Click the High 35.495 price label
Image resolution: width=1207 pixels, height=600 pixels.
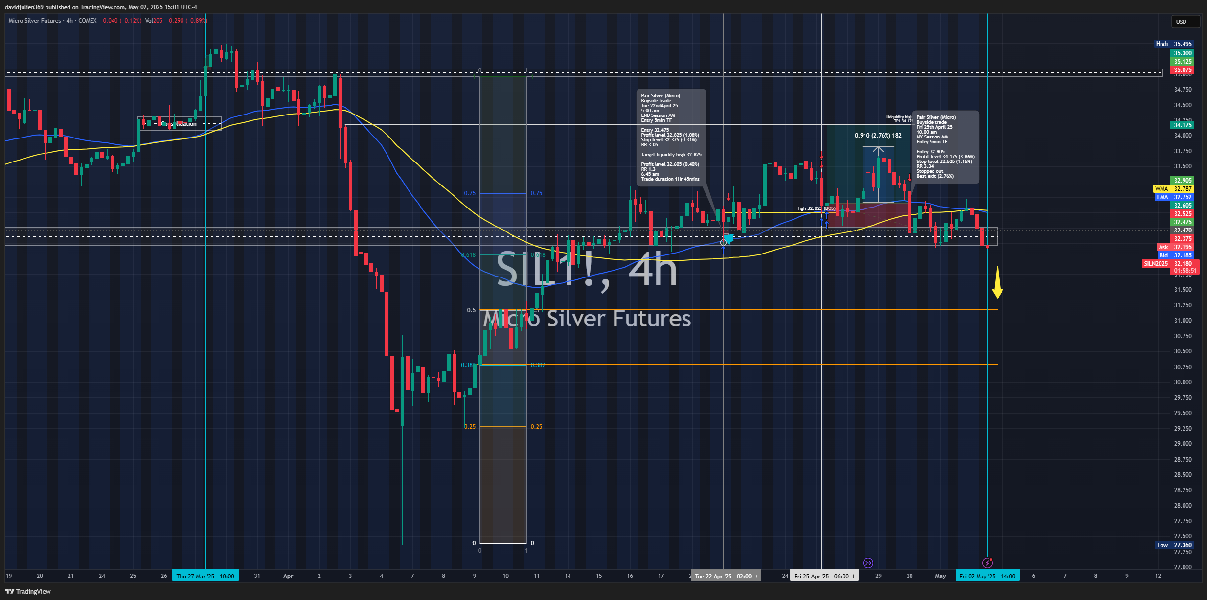pos(1174,44)
